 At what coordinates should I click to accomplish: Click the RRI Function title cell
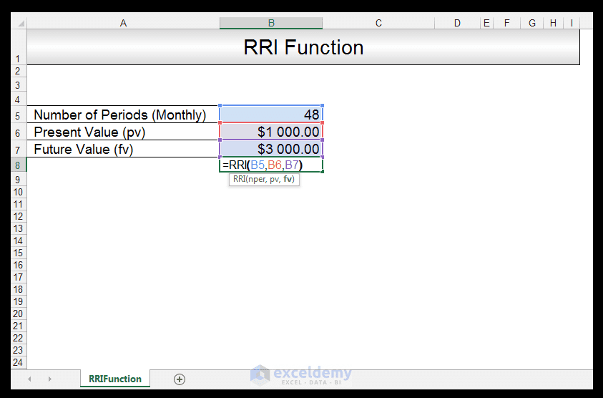303,47
